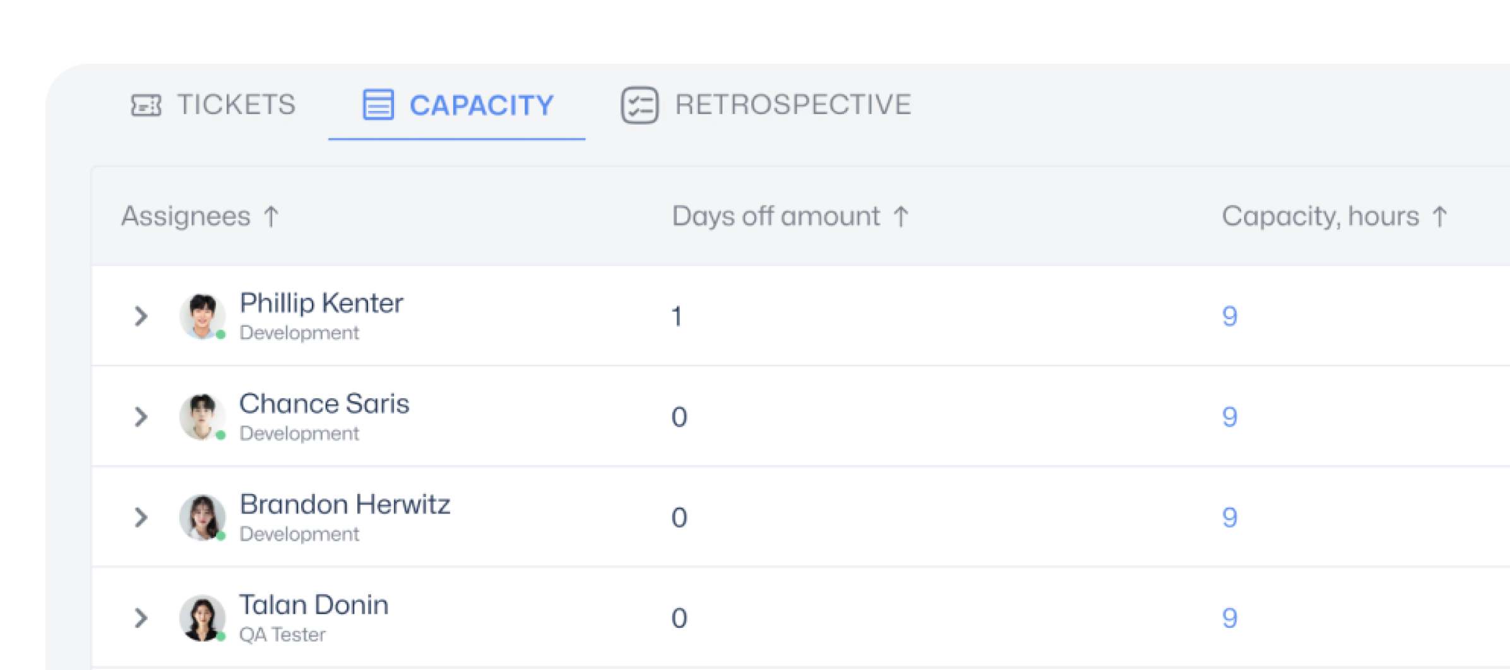Select the CAPACITY tab label
This screenshot has width=1510, height=670.
[x=482, y=105]
